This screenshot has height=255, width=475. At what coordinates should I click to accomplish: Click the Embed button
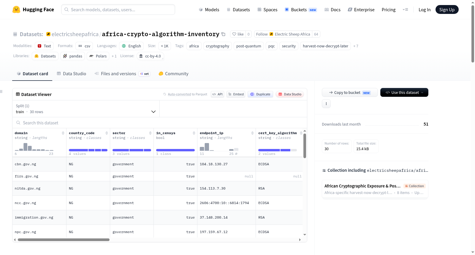pyautogui.click(x=236, y=94)
